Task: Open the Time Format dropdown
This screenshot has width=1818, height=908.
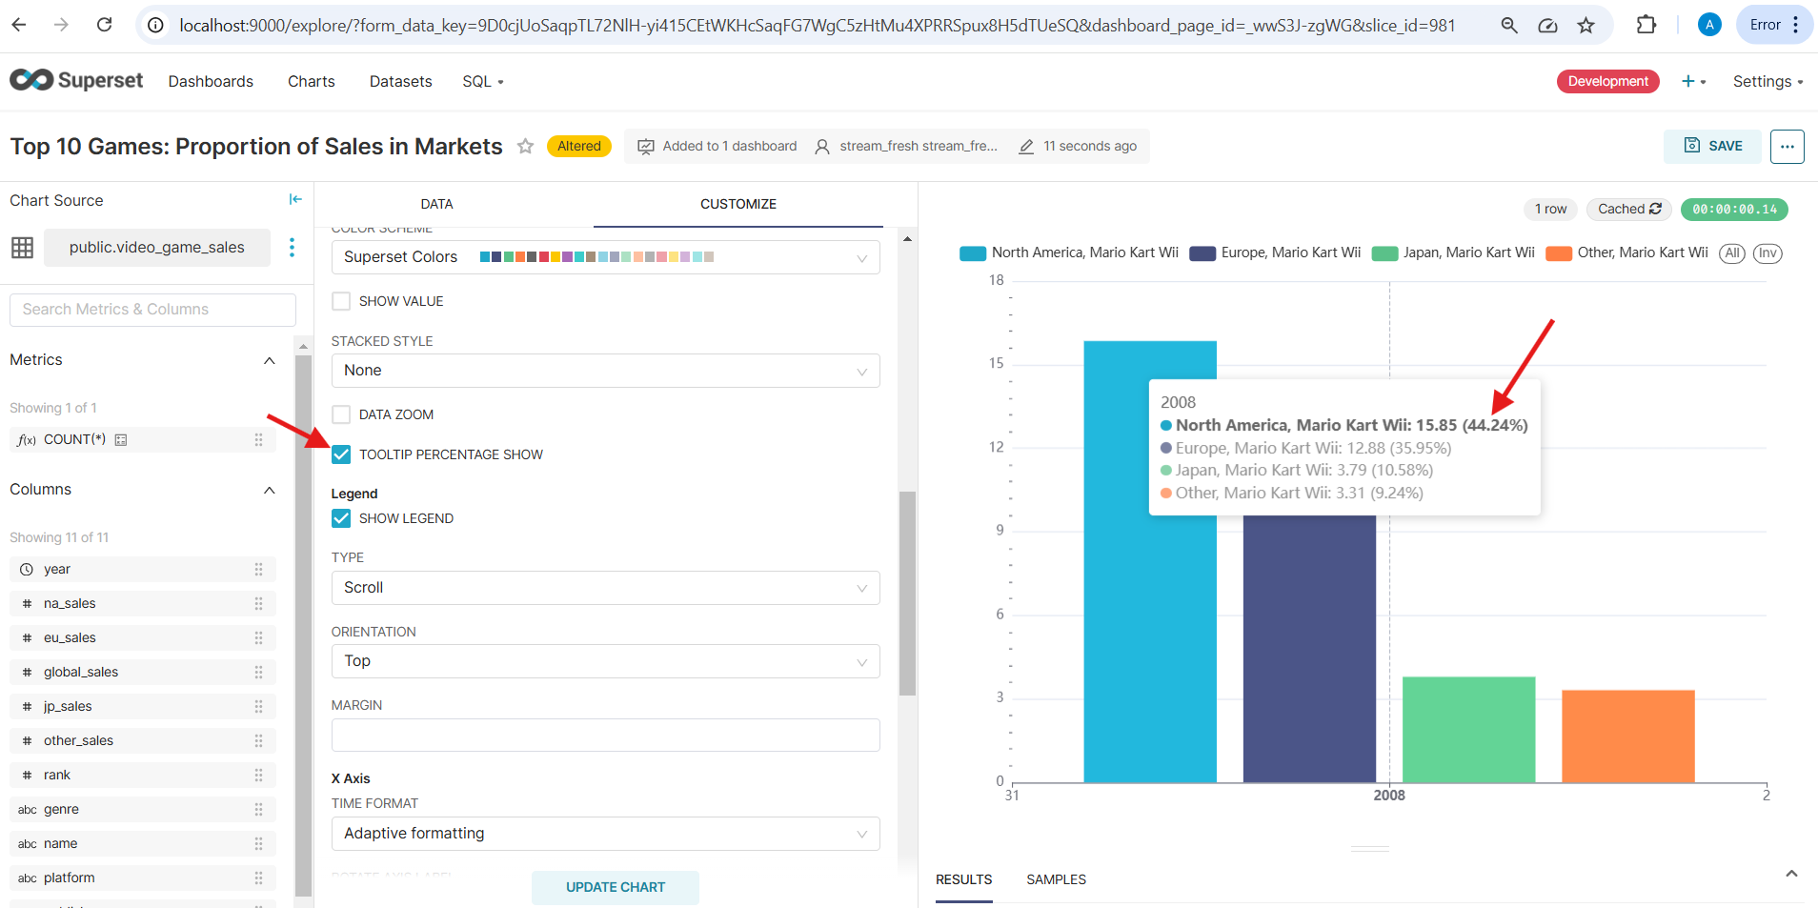Action: click(605, 834)
